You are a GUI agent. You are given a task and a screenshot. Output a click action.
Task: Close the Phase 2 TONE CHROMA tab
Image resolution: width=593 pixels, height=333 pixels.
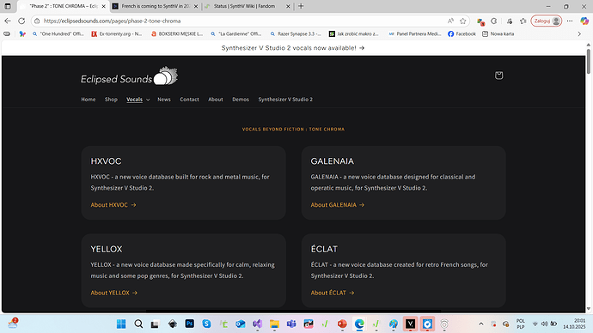[104, 6]
